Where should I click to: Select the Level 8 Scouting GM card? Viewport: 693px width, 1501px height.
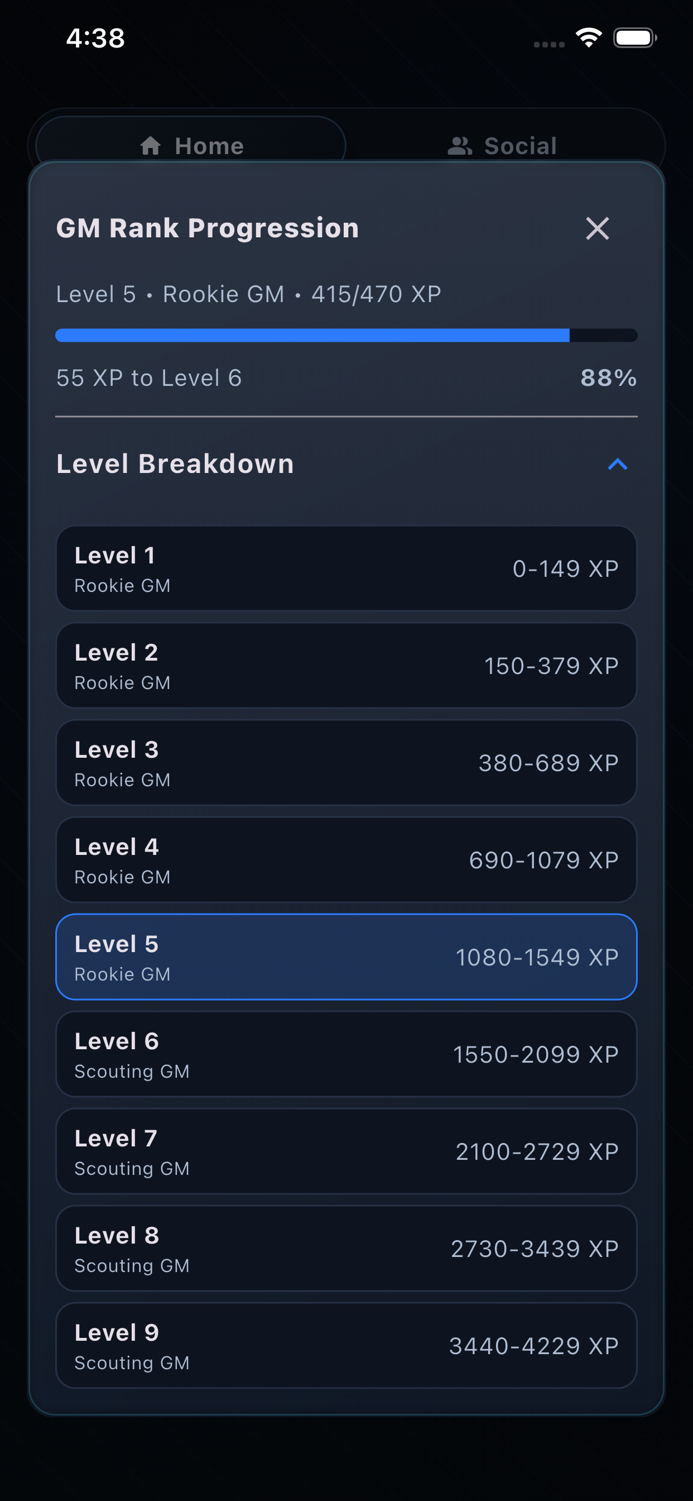point(346,1249)
